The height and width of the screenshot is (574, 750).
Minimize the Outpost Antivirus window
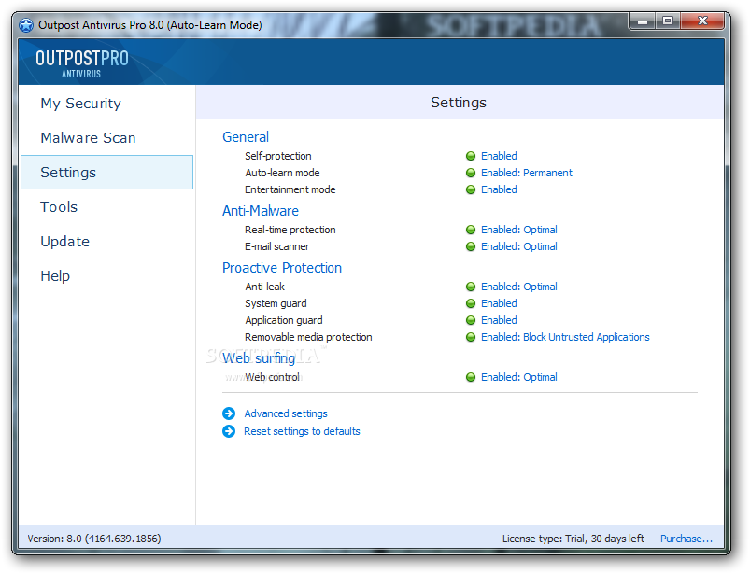643,21
